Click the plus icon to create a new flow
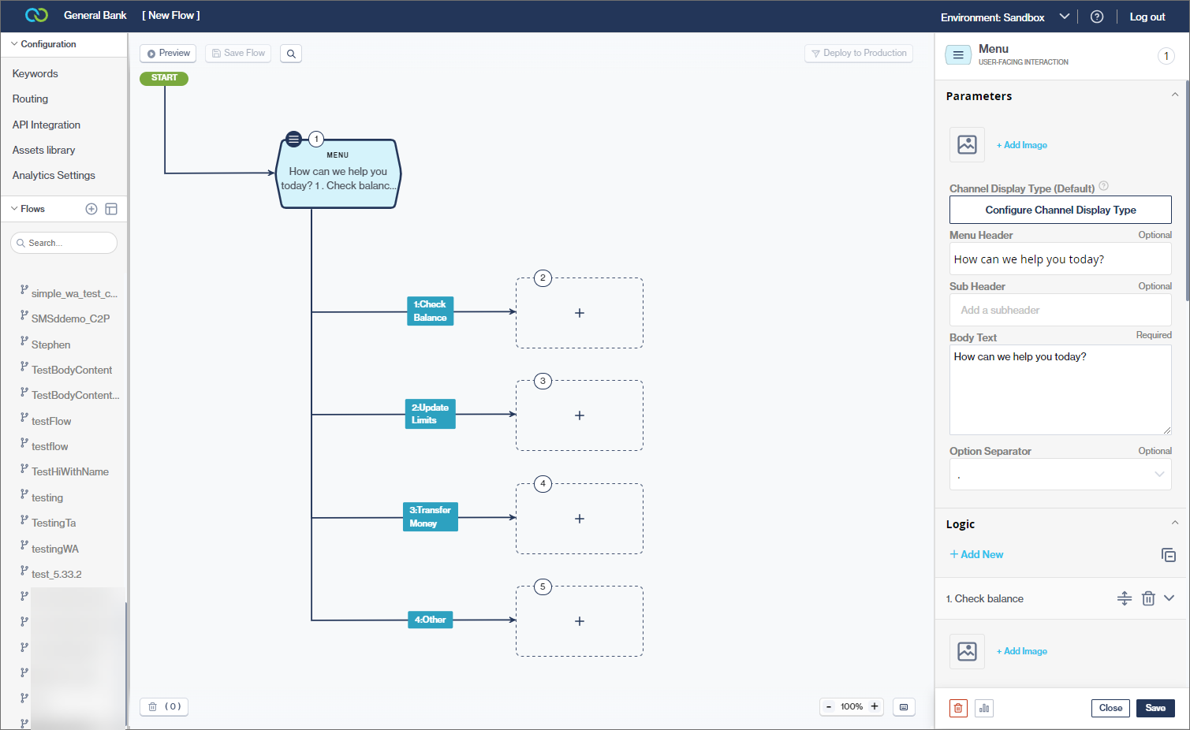This screenshot has height=730, width=1190. click(x=91, y=208)
